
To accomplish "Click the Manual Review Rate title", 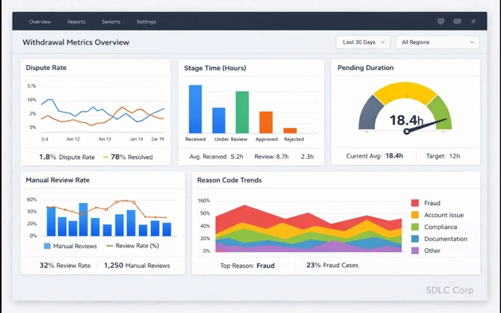I will point(57,180).
